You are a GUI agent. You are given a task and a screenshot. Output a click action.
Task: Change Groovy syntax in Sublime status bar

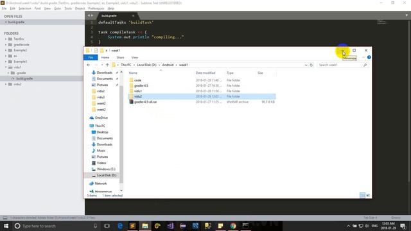396,218
